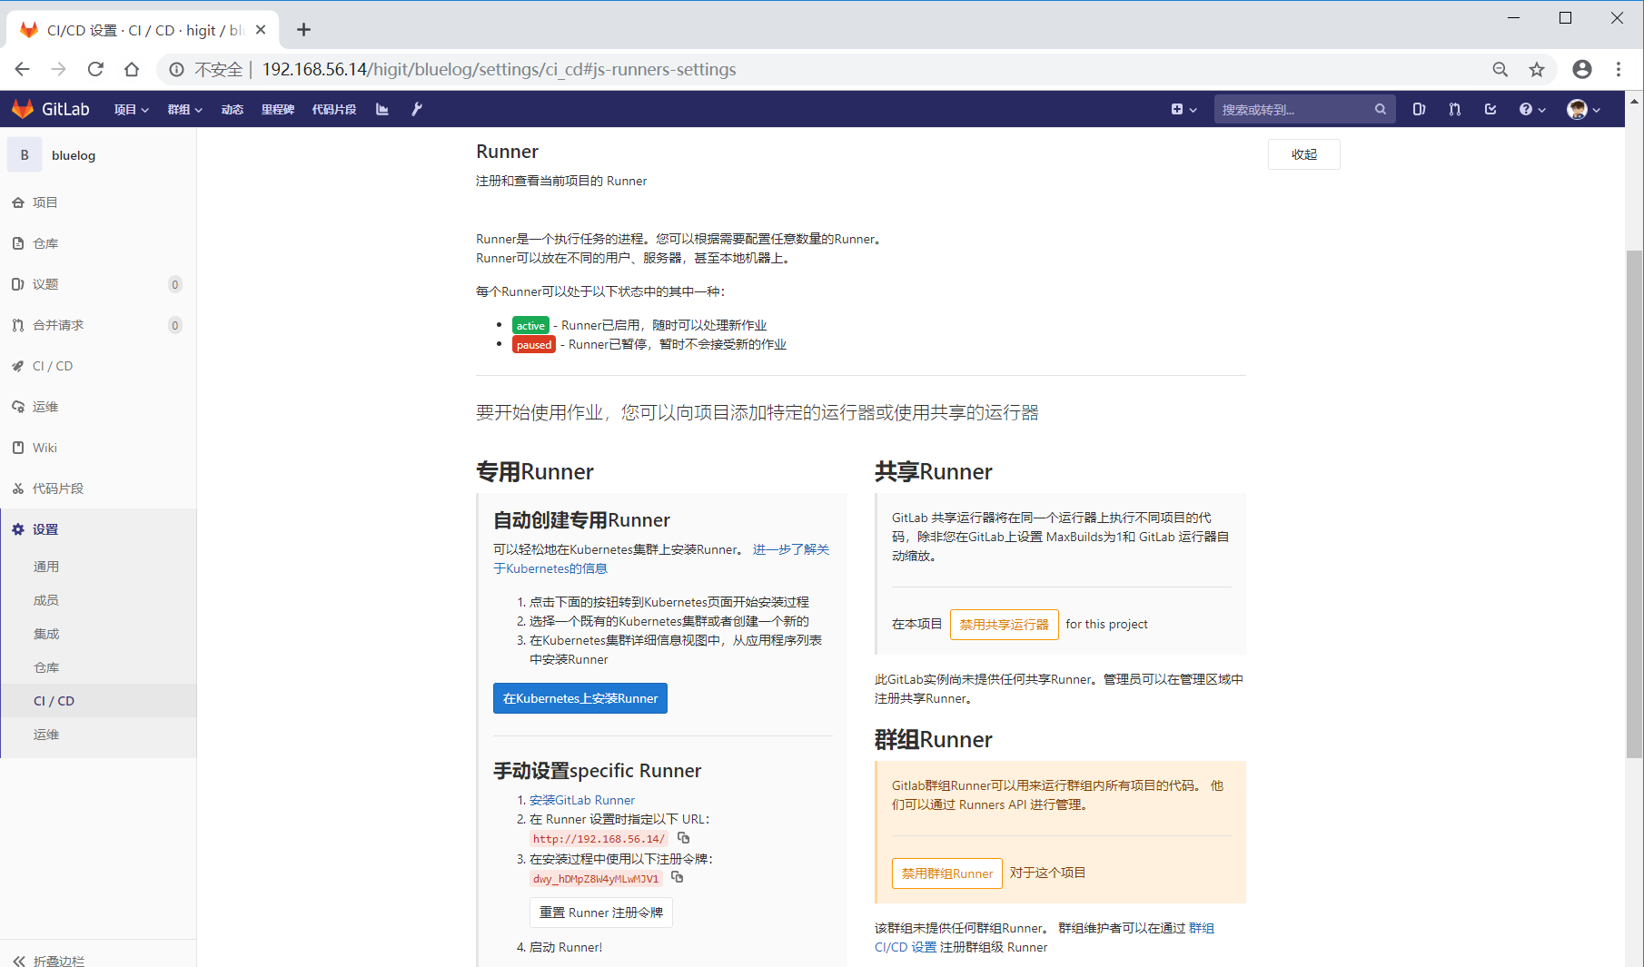Click 重置 Runner 注册令牌 button

(601, 913)
